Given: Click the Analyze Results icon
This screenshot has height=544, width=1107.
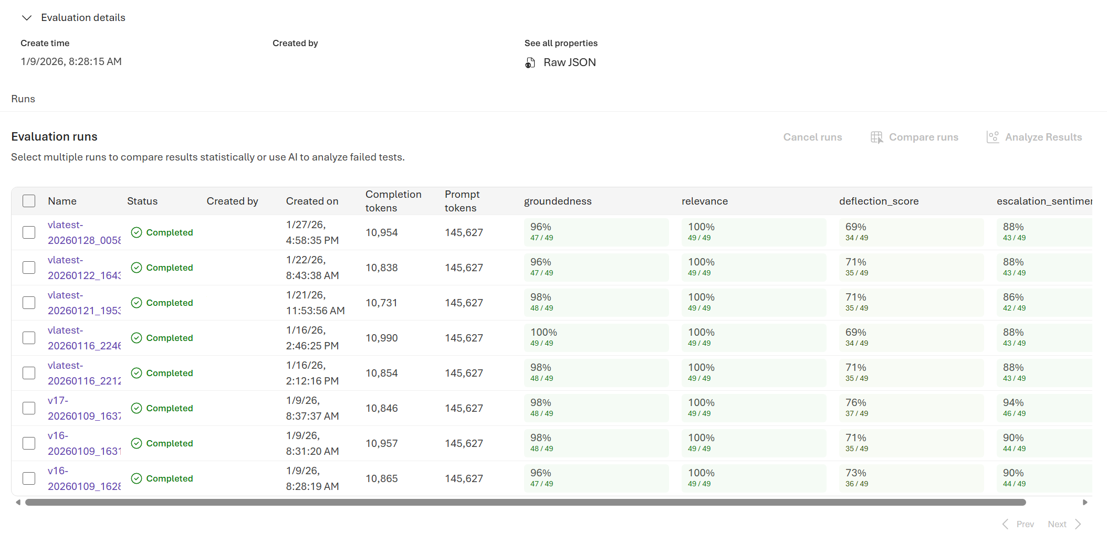Looking at the screenshot, I should (x=993, y=136).
